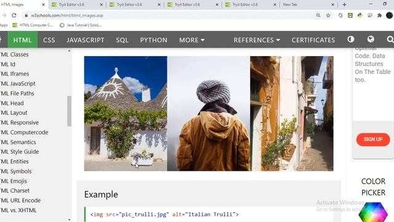This screenshot has width=394, height=222.
Task: Open HTML Layout in the sidebar
Action: pyautogui.click(x=14, y=113)
